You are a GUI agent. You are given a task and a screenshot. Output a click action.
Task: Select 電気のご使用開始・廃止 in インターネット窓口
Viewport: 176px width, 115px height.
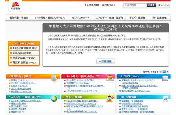24,48
